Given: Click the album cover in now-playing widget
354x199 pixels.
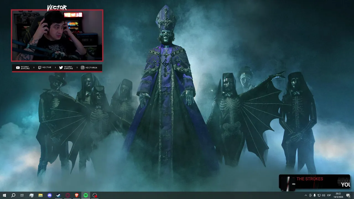Looking at the screenshot, I should [288, 183].
